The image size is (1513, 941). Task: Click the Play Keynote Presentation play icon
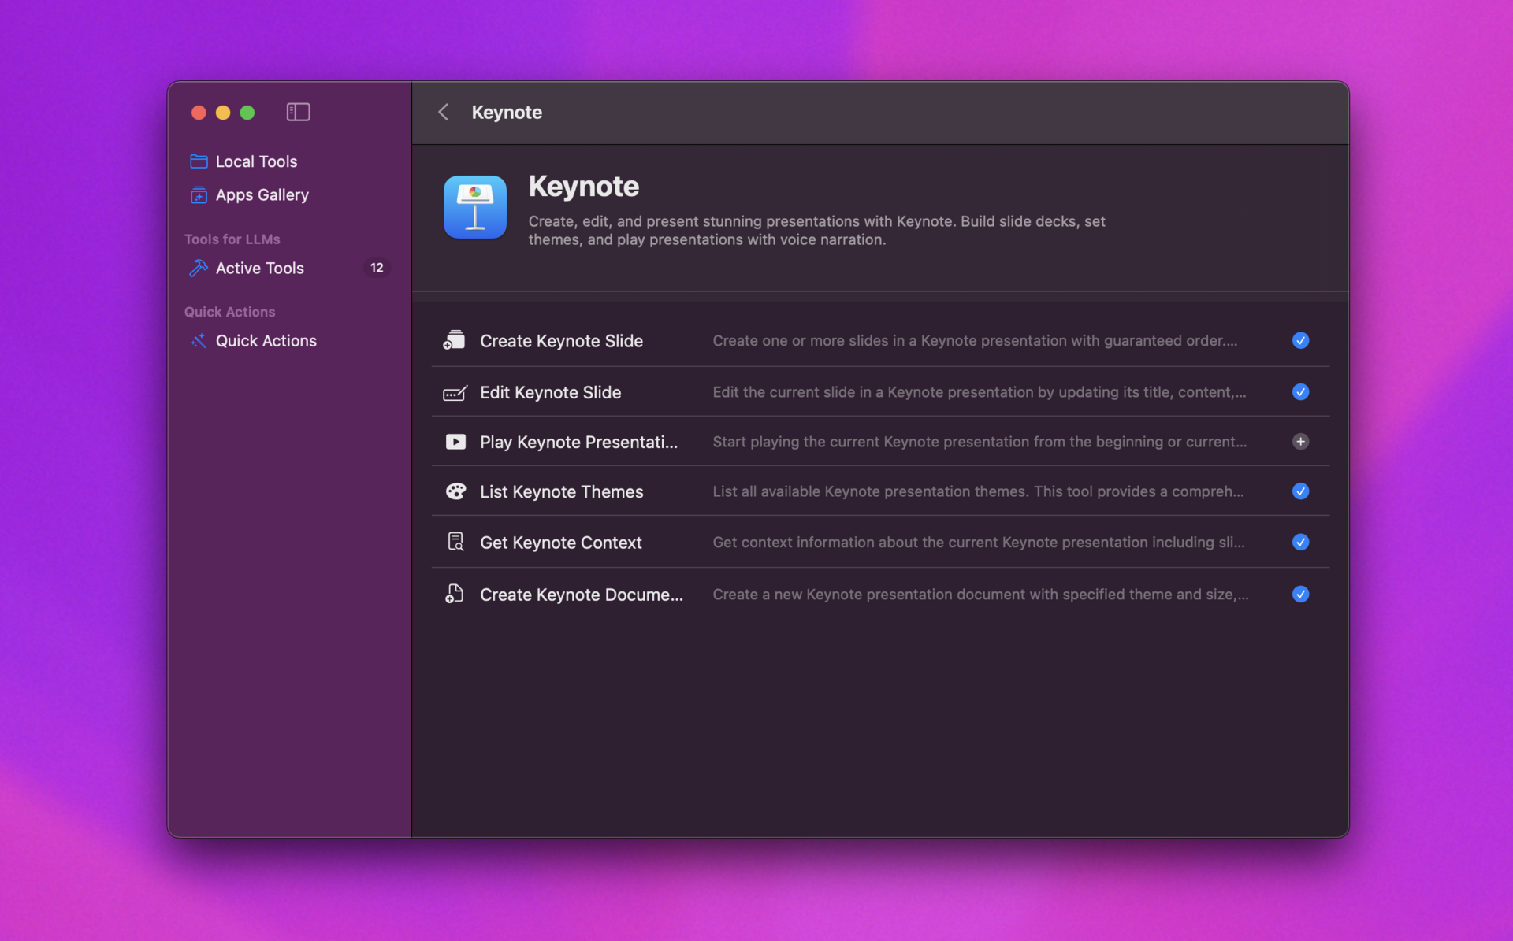pos(455,442)
